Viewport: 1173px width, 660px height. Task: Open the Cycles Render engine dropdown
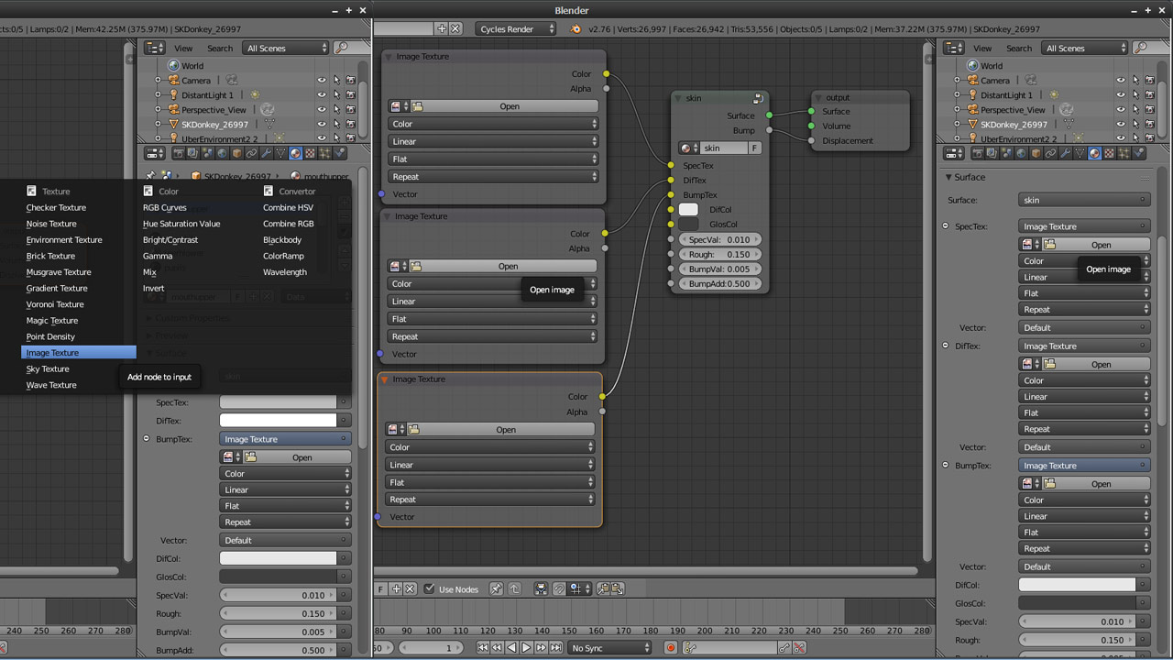click(x=516, y=29)
